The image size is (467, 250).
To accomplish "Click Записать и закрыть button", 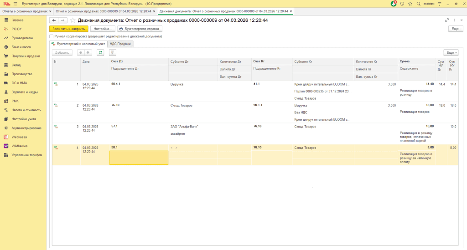I will pos(69,28).
